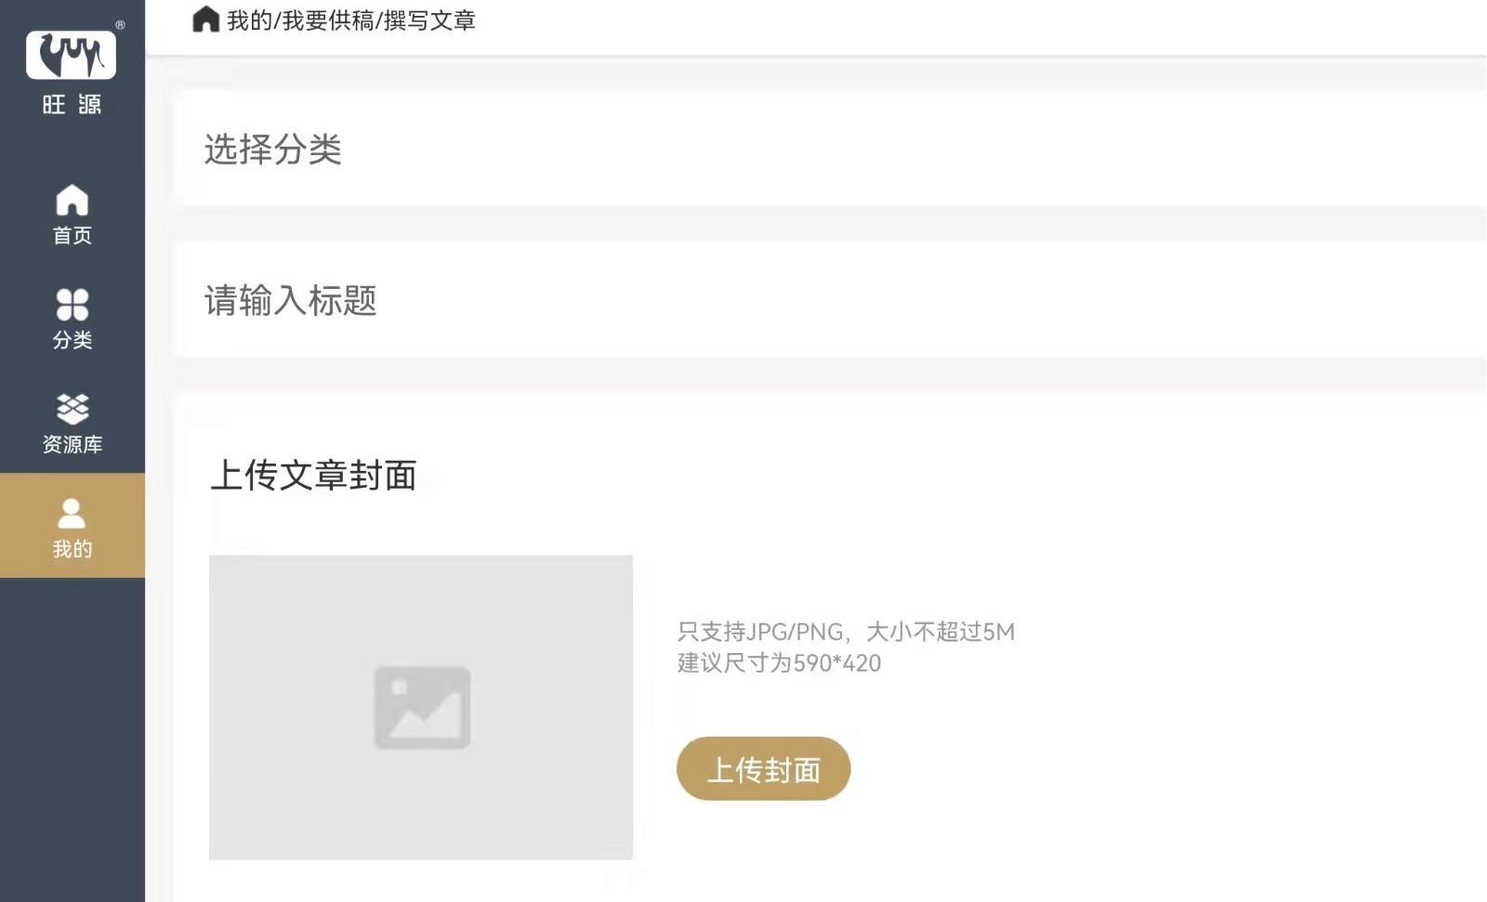Click the 资源库 sidebar label
The height and width of the screenshot is (902, 1487).
(x=72, y=445)
